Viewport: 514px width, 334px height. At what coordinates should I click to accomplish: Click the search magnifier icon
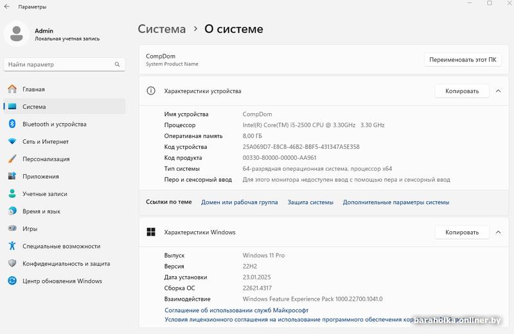[117, 64]
